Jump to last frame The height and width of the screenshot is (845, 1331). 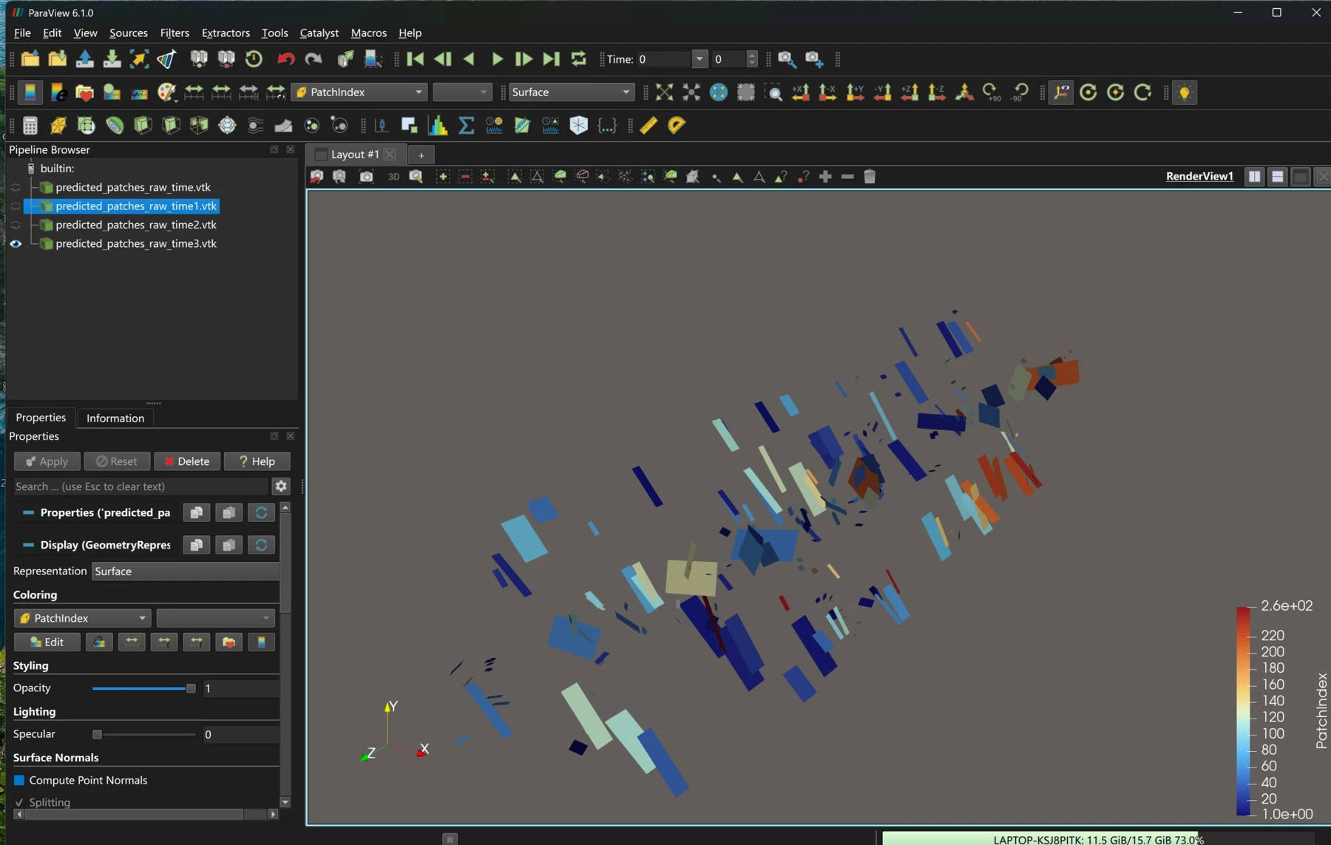[551, 59]
